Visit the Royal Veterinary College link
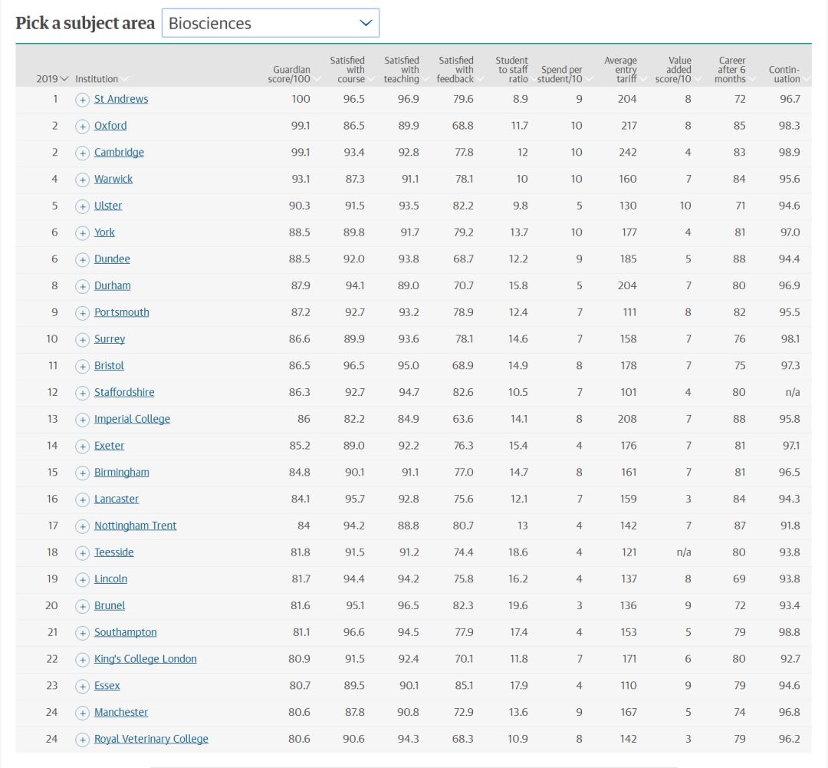 tap(151, 739)
